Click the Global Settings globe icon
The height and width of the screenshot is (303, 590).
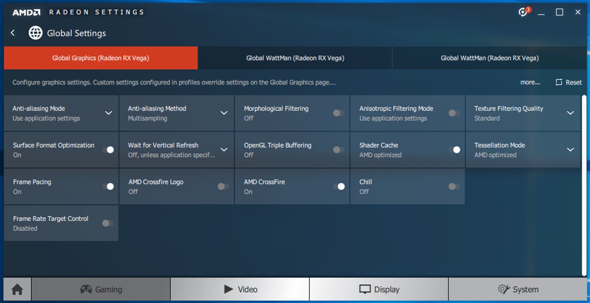point(35,32)
